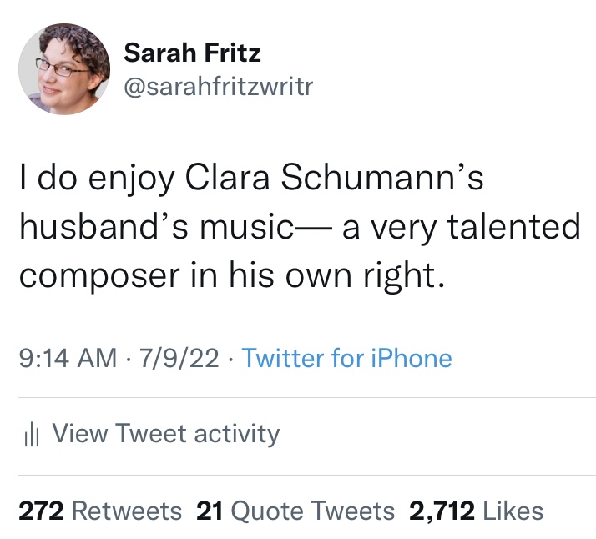Open the Retweets label to list retweeters

(x=127, y=511)
